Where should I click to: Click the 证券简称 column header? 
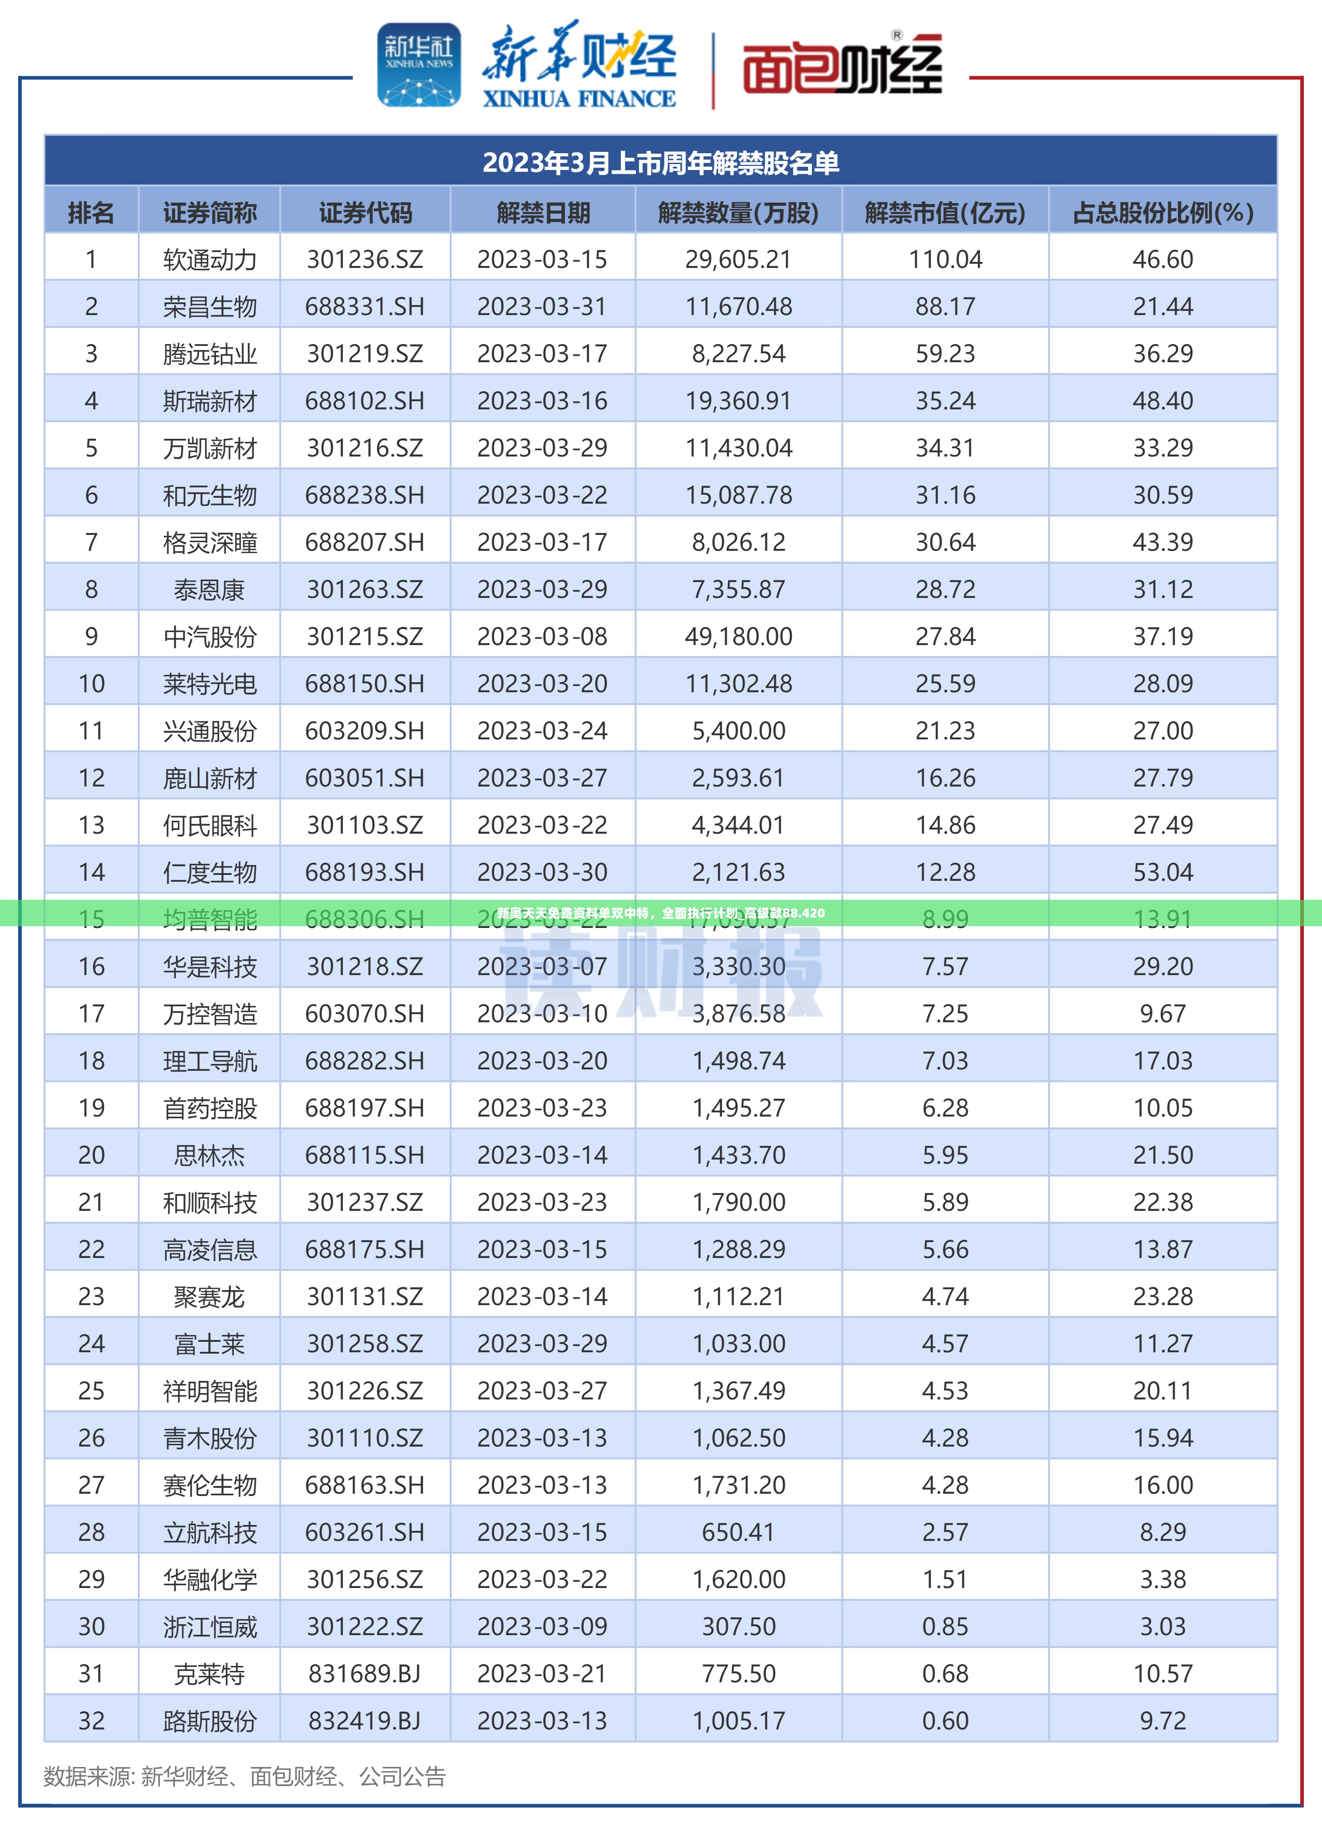pos(209,213)
